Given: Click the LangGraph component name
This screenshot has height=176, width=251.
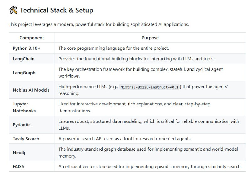Looking at the screenshot, I should pyautogui.click(x=24, y=73).
